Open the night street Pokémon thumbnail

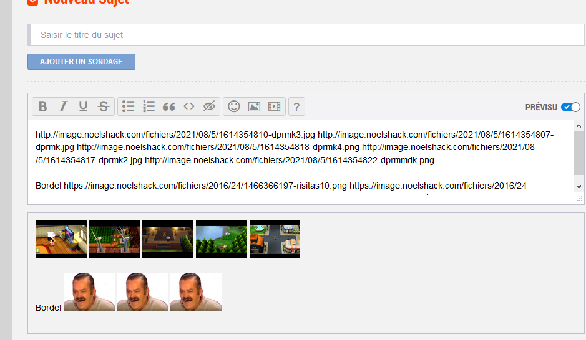click(x=168, y=239)
